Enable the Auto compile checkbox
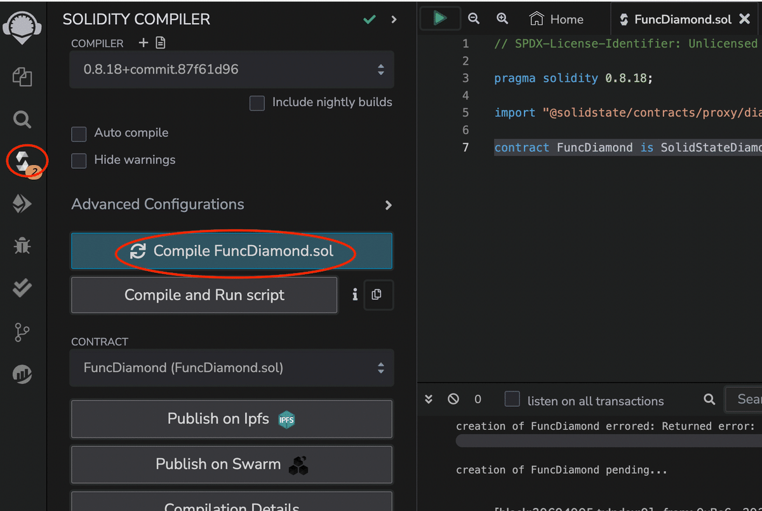The height and width of the screenshot is (511, 762). pyautogui.click(x=79, y=134)
